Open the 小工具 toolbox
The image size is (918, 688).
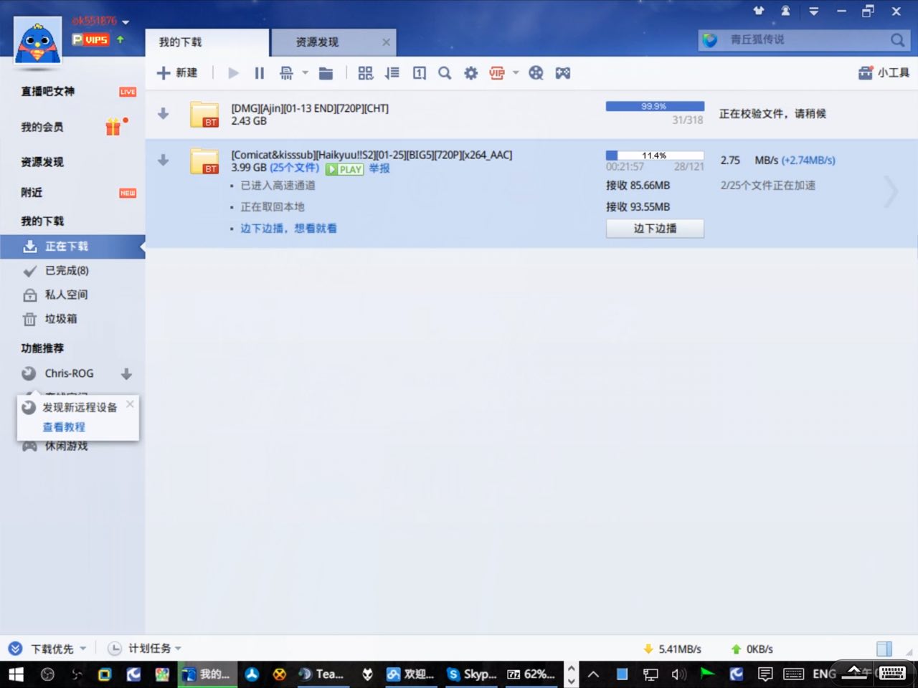coord(884,73)
